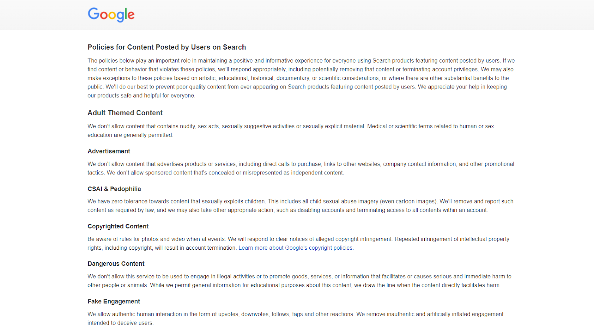Click the Google logo

(111, 15)
